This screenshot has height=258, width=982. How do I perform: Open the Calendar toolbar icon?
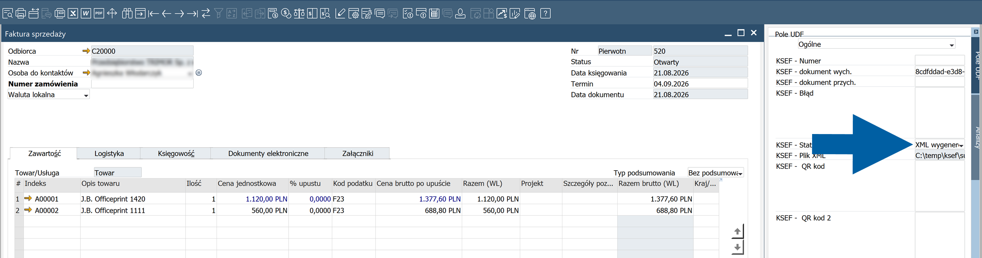pyautogui.click(x=434, y=14)
